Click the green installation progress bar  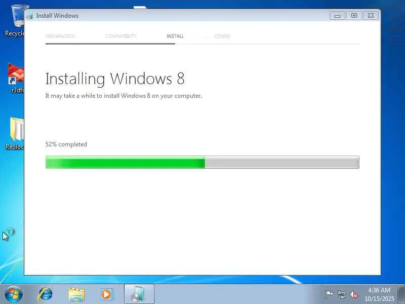coord(202,162)
